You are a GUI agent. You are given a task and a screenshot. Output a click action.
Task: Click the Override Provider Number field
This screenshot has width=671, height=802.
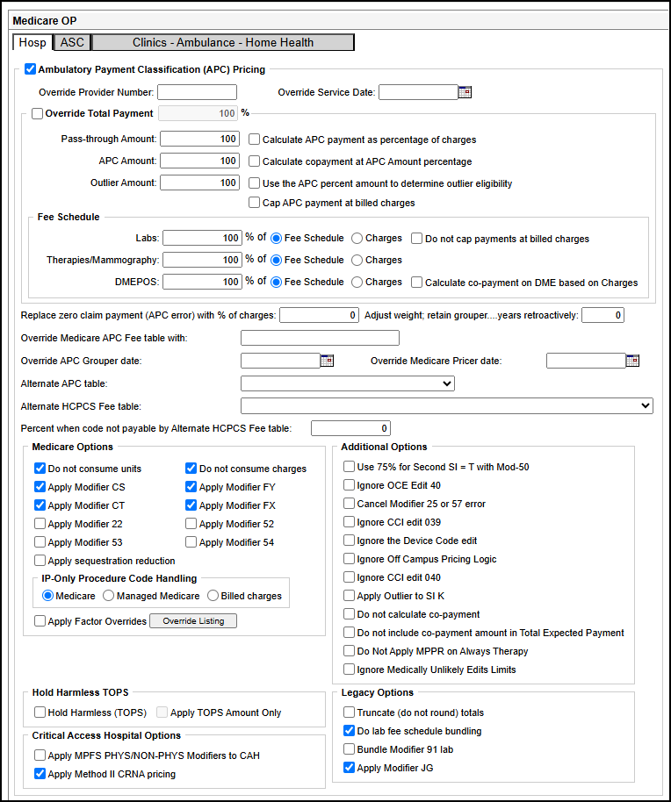tap(197, 92)
